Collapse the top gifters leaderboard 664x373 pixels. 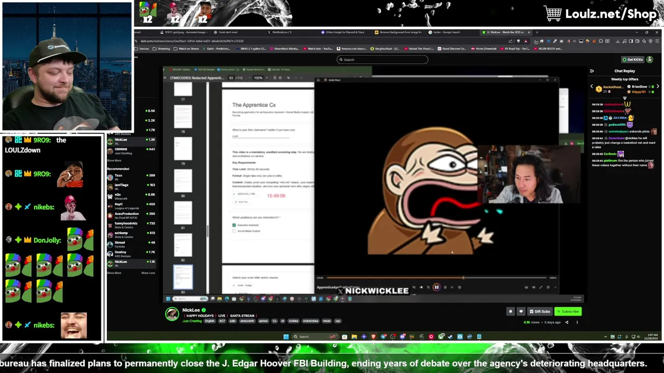click(x=625, y=97)
